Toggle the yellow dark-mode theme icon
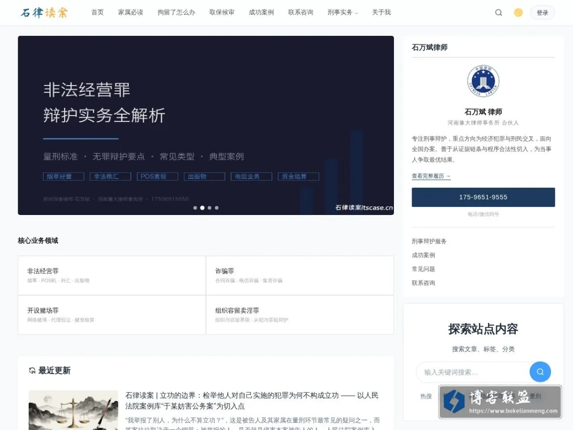The image size is (573, 430). (x=518, y=13)
